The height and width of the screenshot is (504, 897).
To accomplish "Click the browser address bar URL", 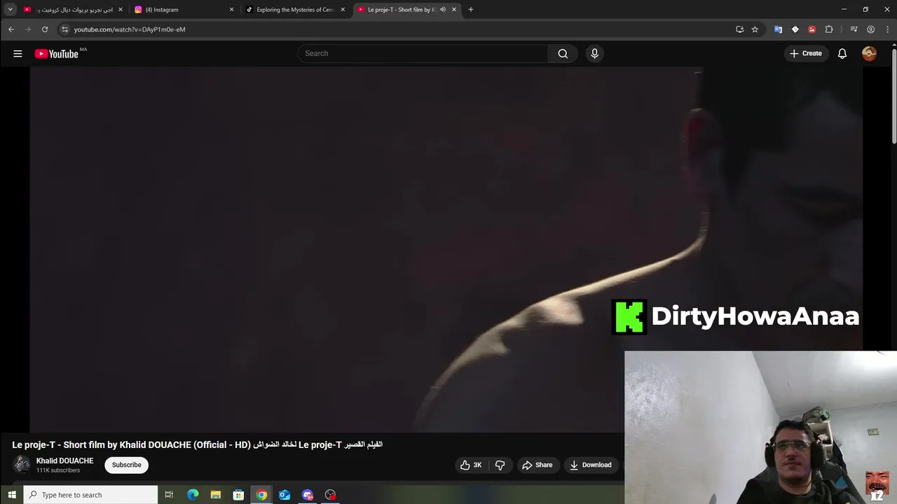I will tap(130, 29).
